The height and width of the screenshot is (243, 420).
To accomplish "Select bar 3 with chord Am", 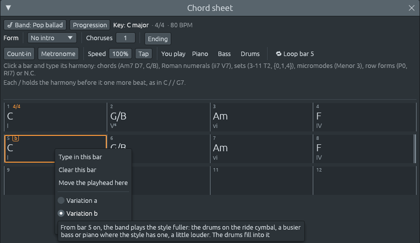I will coord(262,117).
